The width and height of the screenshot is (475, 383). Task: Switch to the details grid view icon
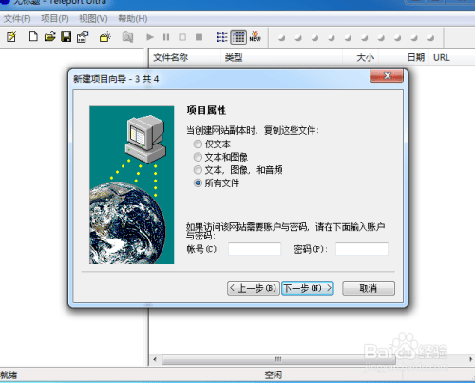(238, 37)
